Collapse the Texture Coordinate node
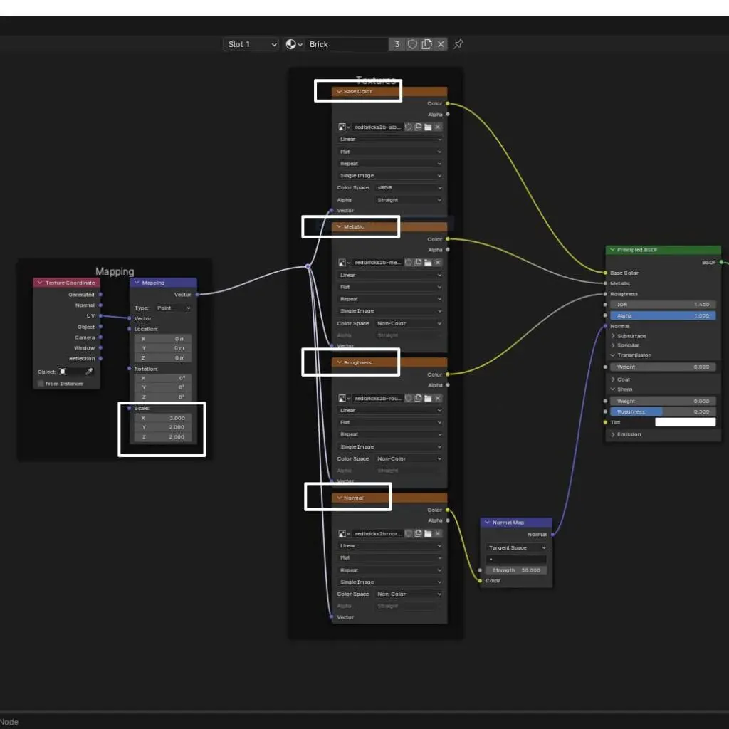729x729 pixels. (40, 283)
